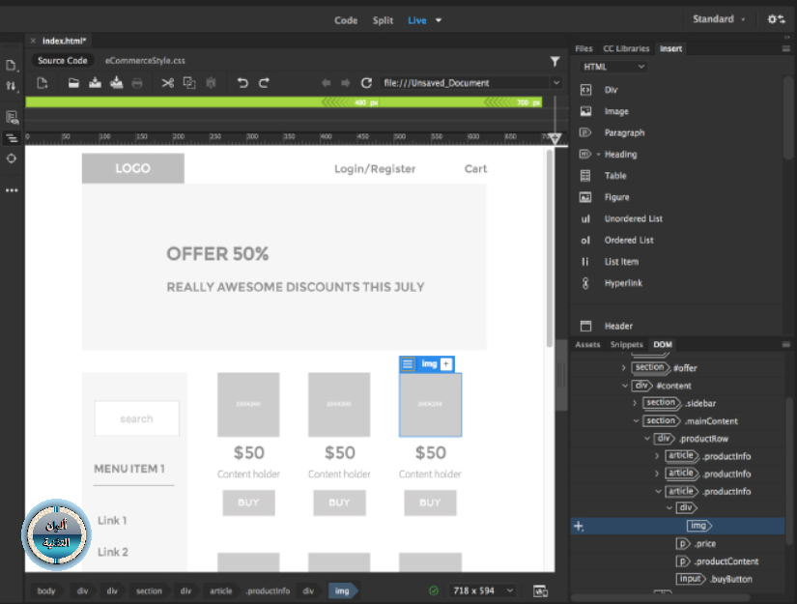
Task: Open eCommerceStyle.css related file
Action: click(145, 61)
